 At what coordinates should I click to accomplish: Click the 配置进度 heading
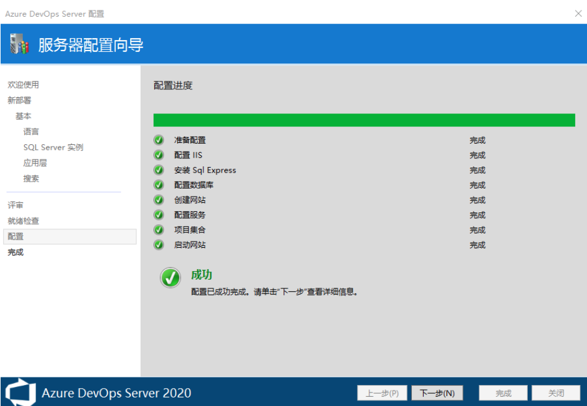173,85
